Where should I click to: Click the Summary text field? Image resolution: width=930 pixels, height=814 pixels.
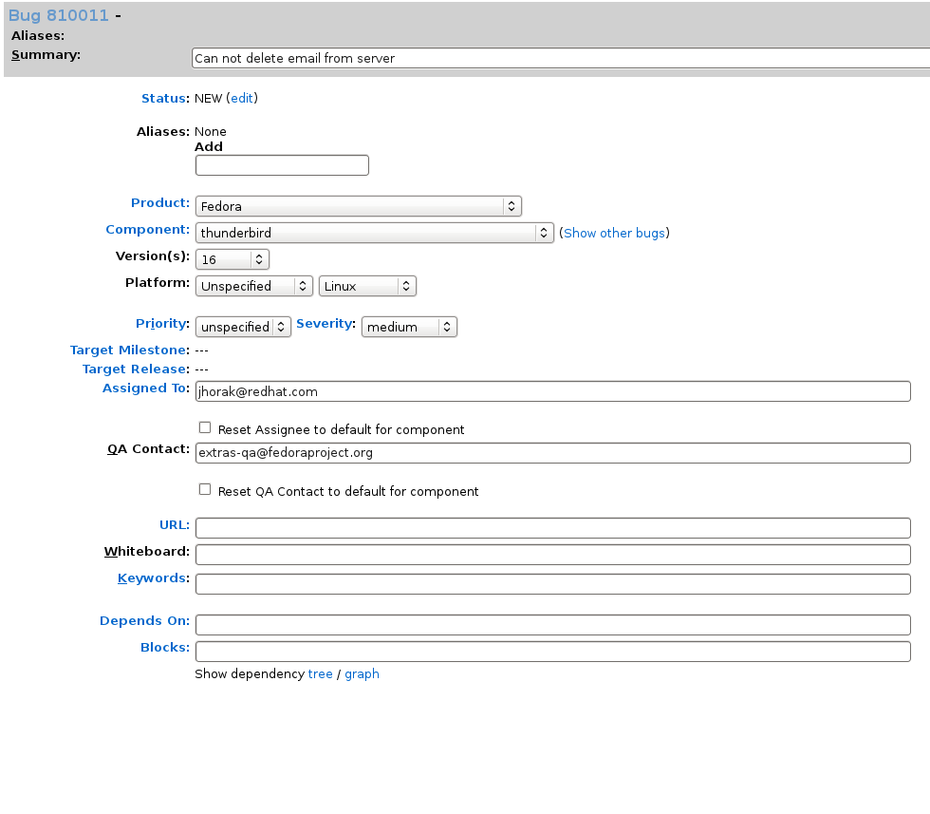point(561,58)
